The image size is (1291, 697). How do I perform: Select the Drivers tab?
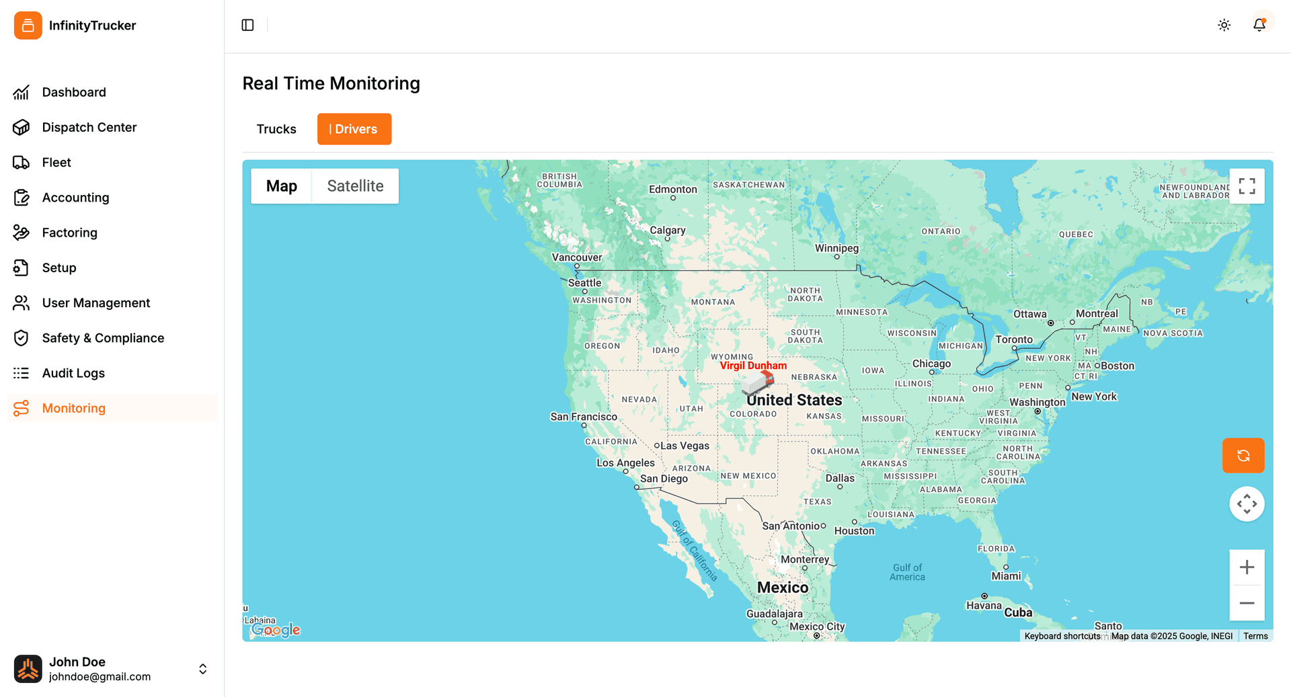(x=354, y=129)
